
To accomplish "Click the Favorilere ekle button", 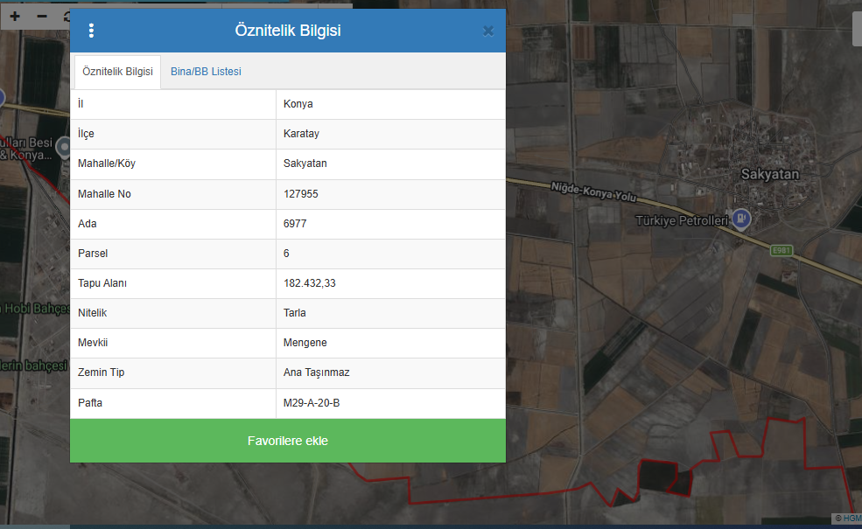I will pos(288,441).
